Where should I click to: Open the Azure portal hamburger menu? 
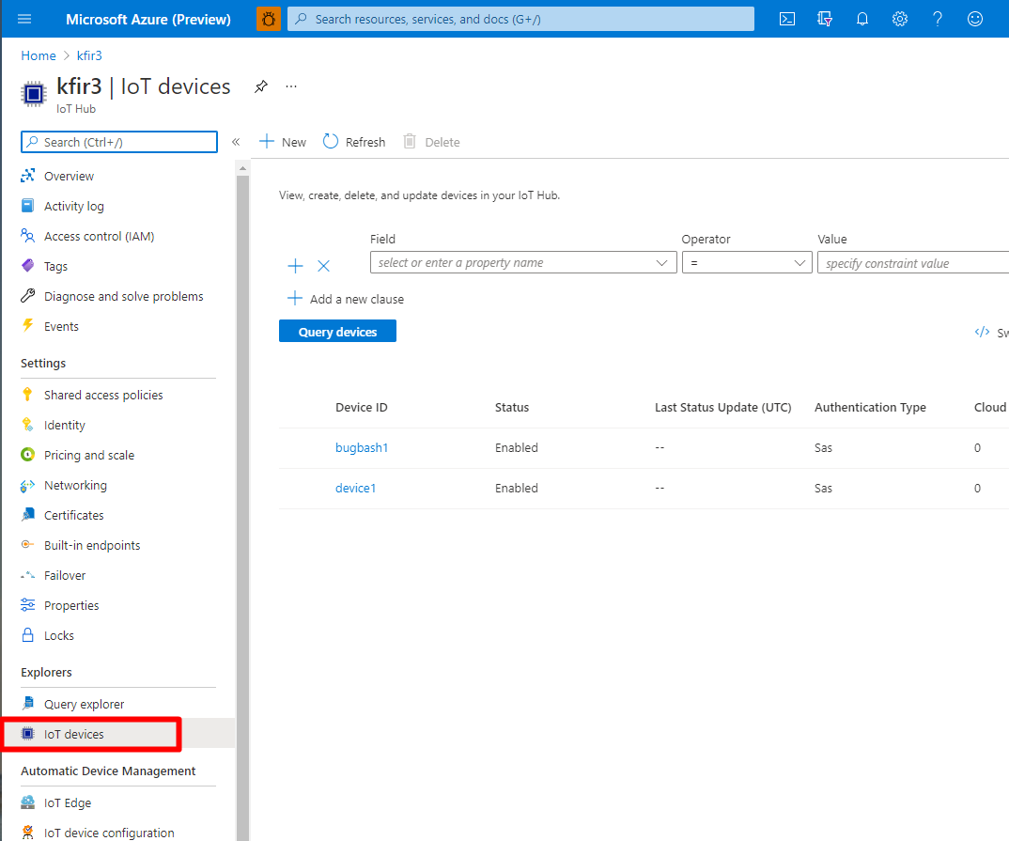(x=24, y=19)
